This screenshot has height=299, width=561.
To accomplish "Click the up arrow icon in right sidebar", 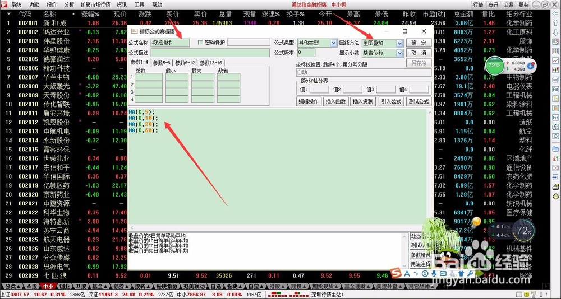I will (555, 23).
